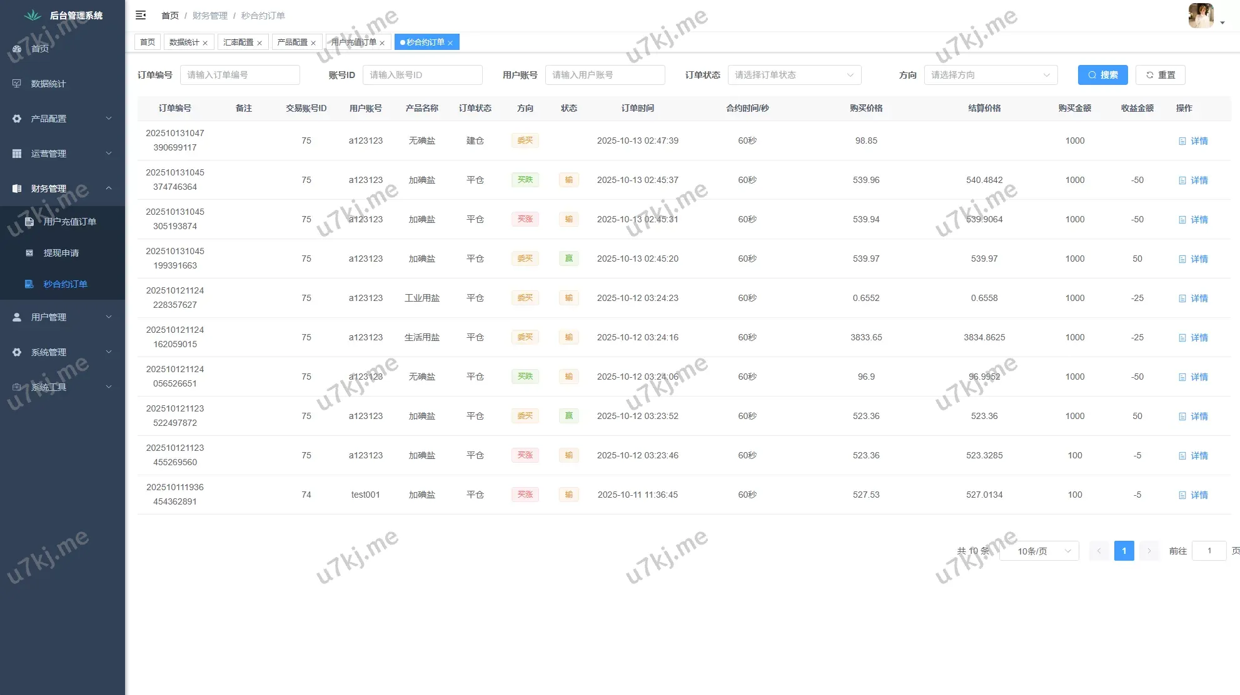Open 数据统计 in the sidebar
Image resolution: width=1240 pixels, height=695 pixels.
pos(48,84)
